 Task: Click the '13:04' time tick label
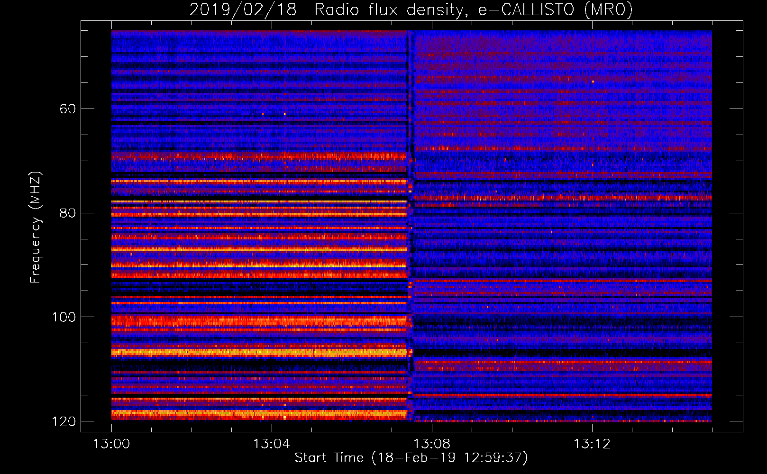coord(272,444)
